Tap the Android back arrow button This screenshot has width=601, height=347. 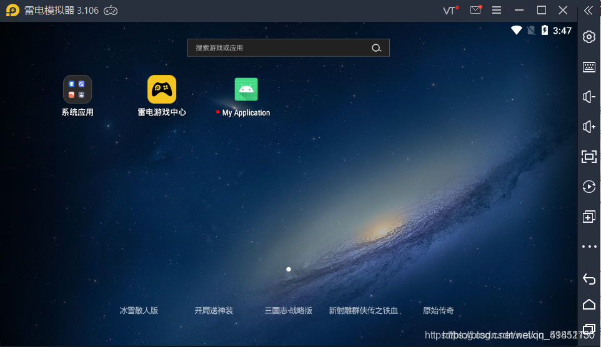click(x=589, y=278)
